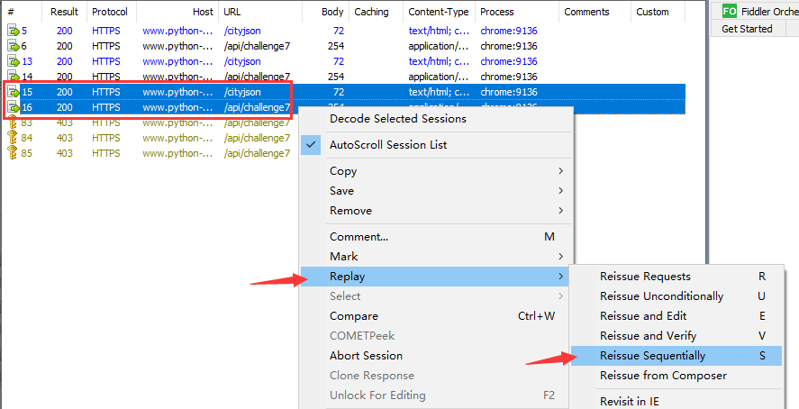Click the key icon for session 85
The width and height of the screenshot is (799, 409).
click(x=13, y=153)
